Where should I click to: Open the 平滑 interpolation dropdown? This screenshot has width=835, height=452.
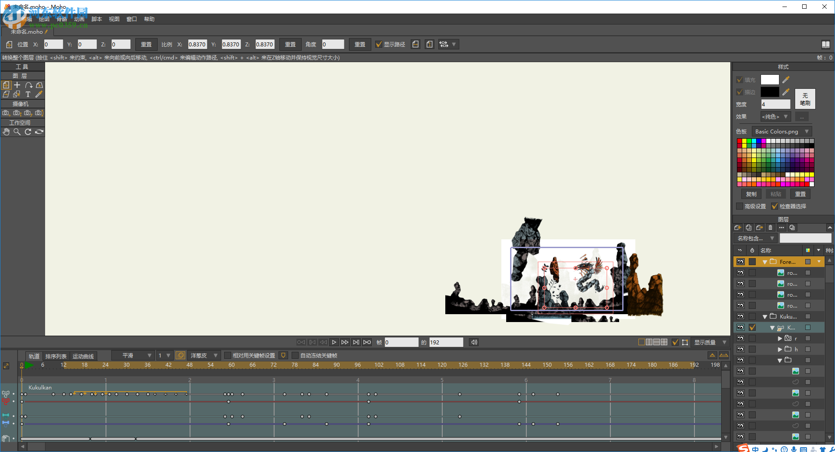pyautogui.click(x=132, y=355)
